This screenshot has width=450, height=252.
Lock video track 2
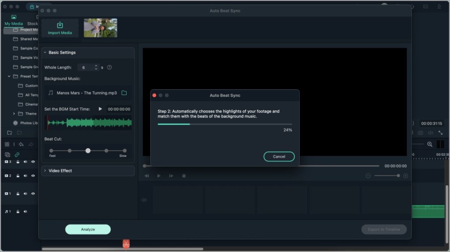click(18, 175)
